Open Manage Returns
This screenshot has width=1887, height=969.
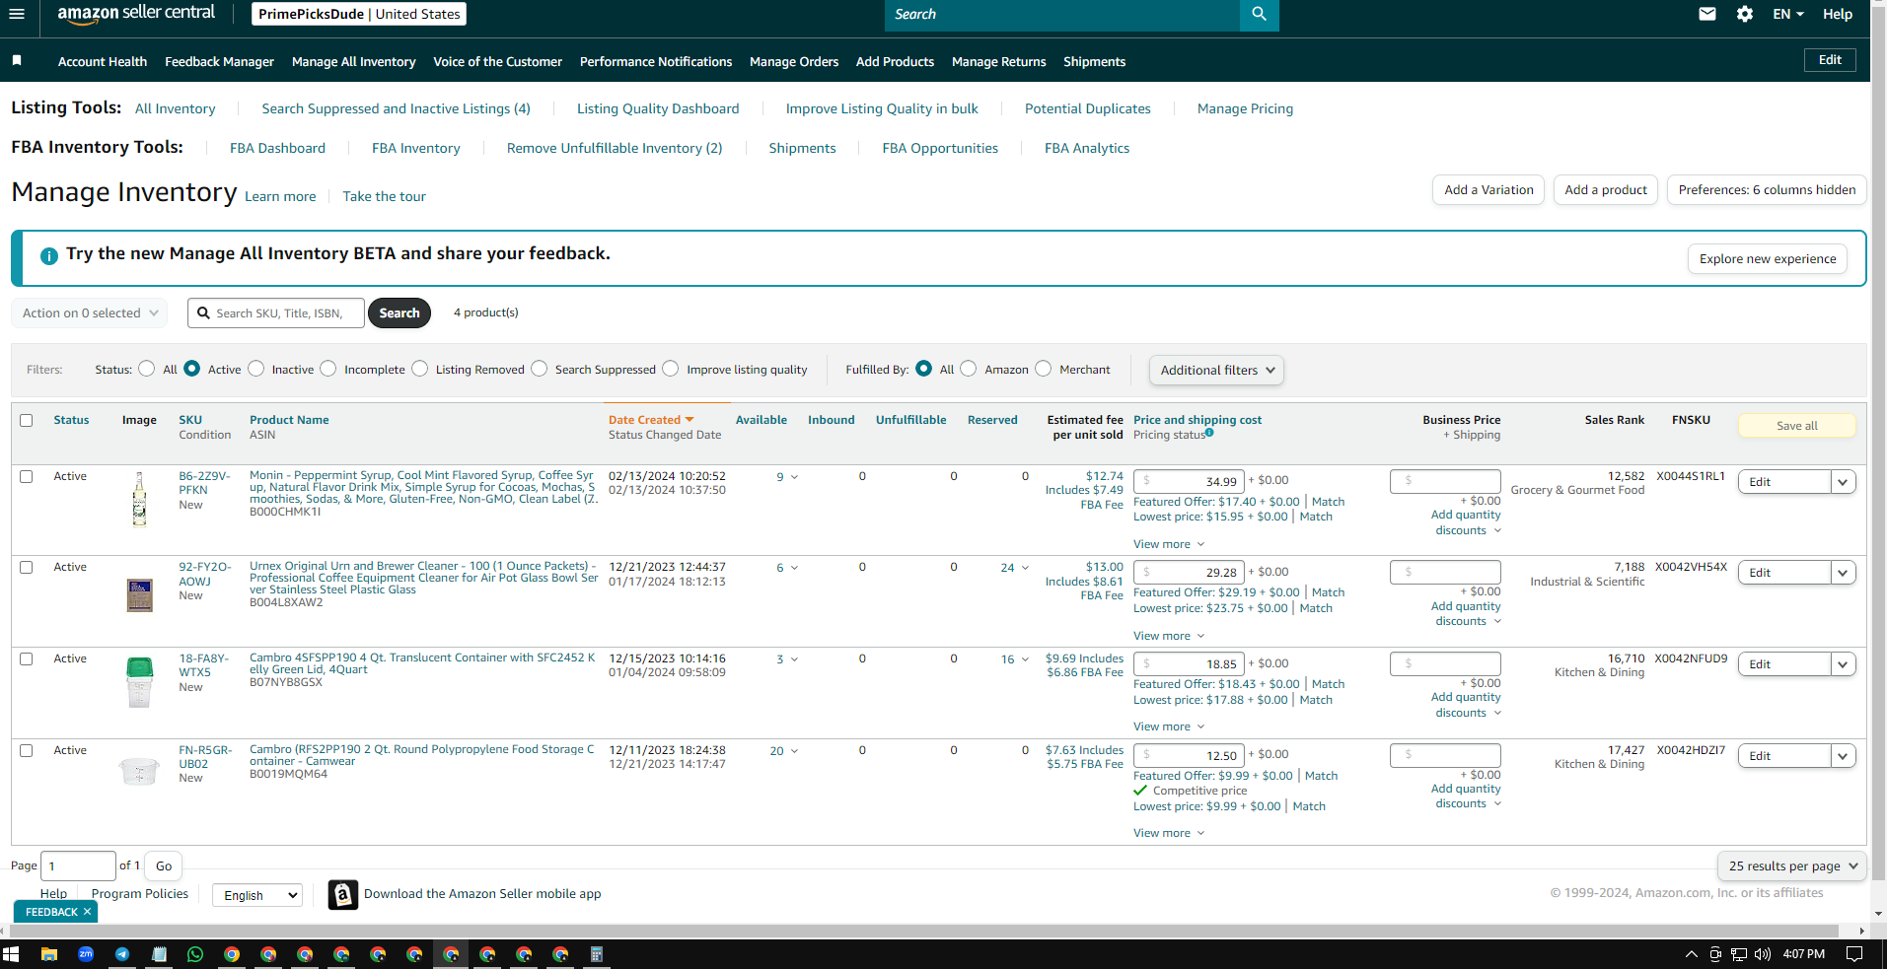point(999,61)
